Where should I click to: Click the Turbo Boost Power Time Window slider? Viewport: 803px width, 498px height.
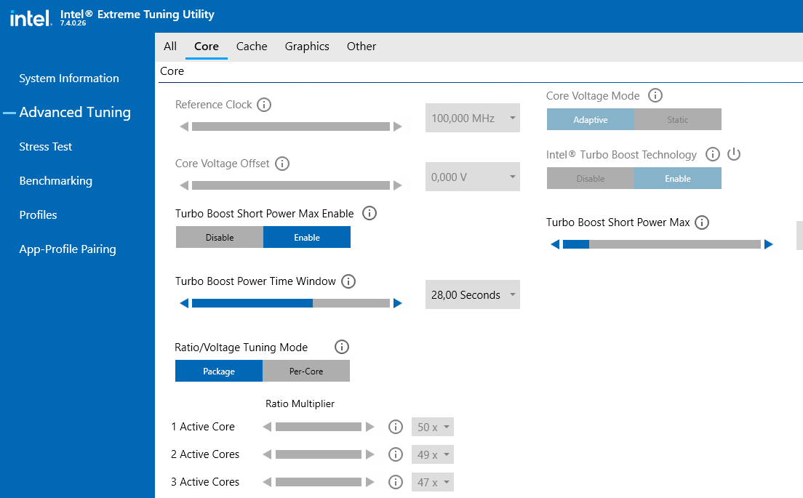291,303
